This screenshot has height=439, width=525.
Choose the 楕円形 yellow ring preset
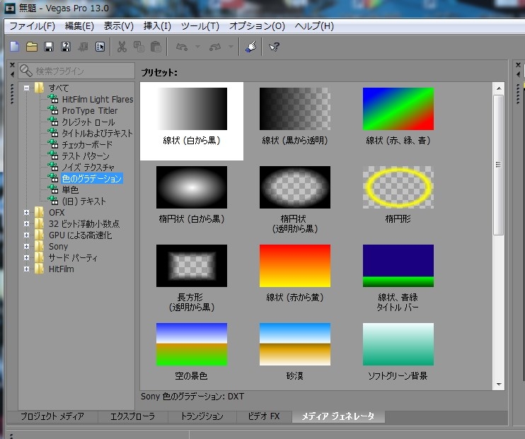click(398, 194)
